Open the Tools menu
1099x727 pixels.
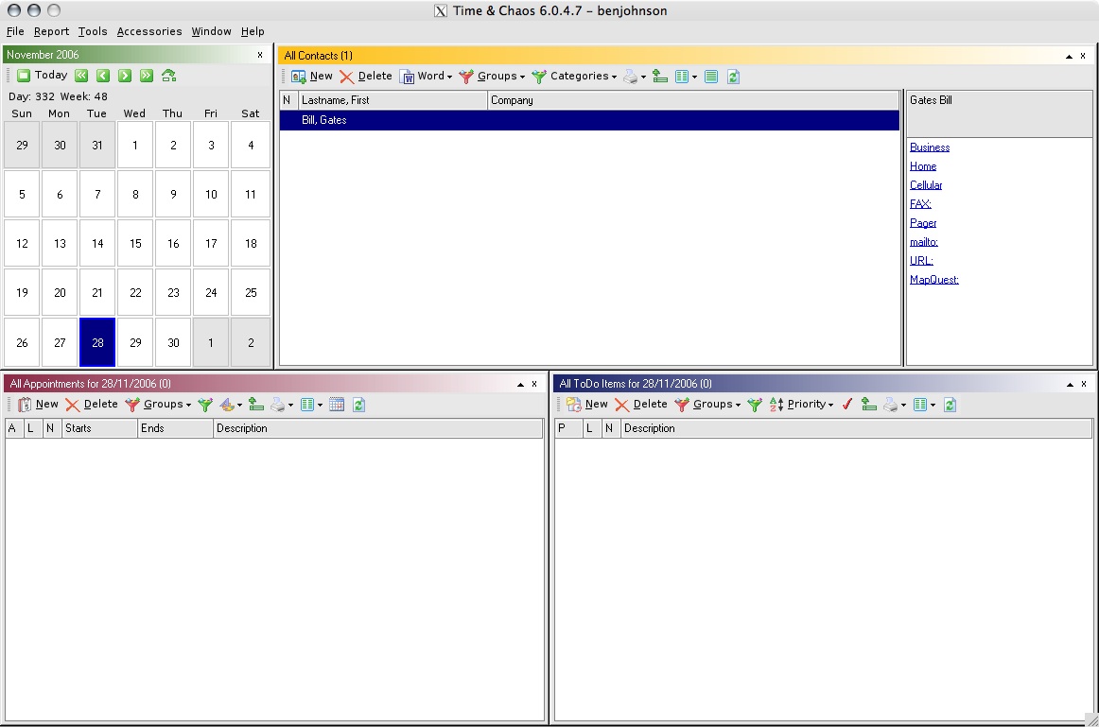pyautogui.click(x=92, y=31)
